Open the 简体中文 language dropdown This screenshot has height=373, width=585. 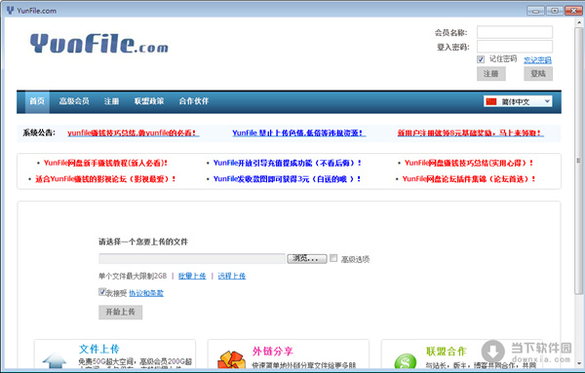tap(518, 101)
